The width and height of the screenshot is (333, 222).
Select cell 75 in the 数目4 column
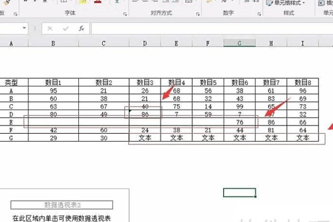(176, 107)
